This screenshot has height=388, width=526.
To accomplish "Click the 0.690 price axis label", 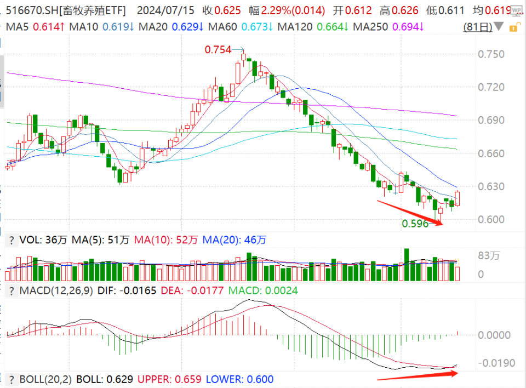I will [x=491, y=120].
